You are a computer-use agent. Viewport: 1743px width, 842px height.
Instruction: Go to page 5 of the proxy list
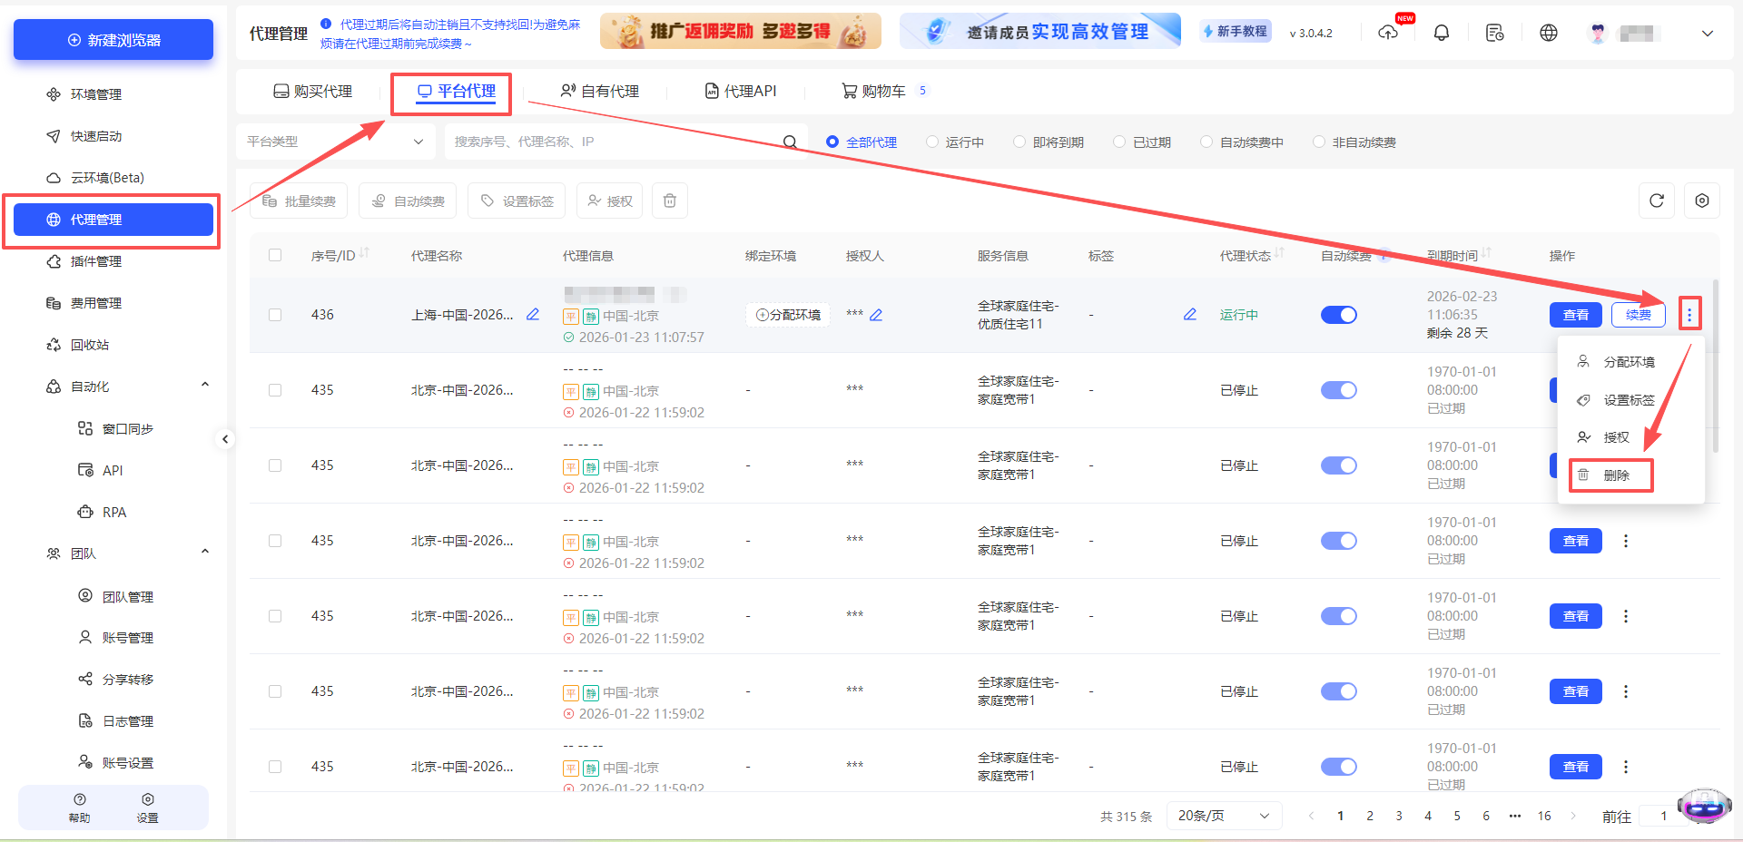point(1457,816)
